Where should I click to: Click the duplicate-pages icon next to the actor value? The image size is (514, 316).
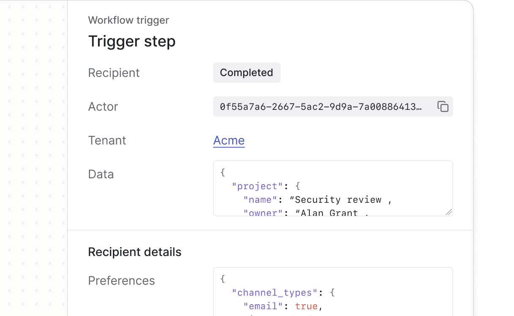tap(443, 107)
